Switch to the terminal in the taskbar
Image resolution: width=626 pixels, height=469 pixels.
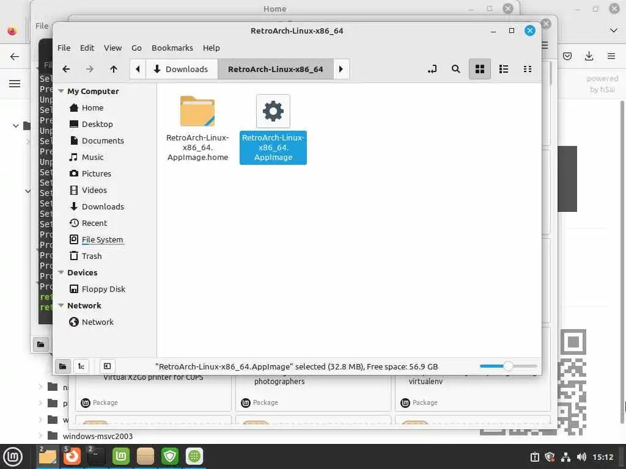(x=96, y=457)
